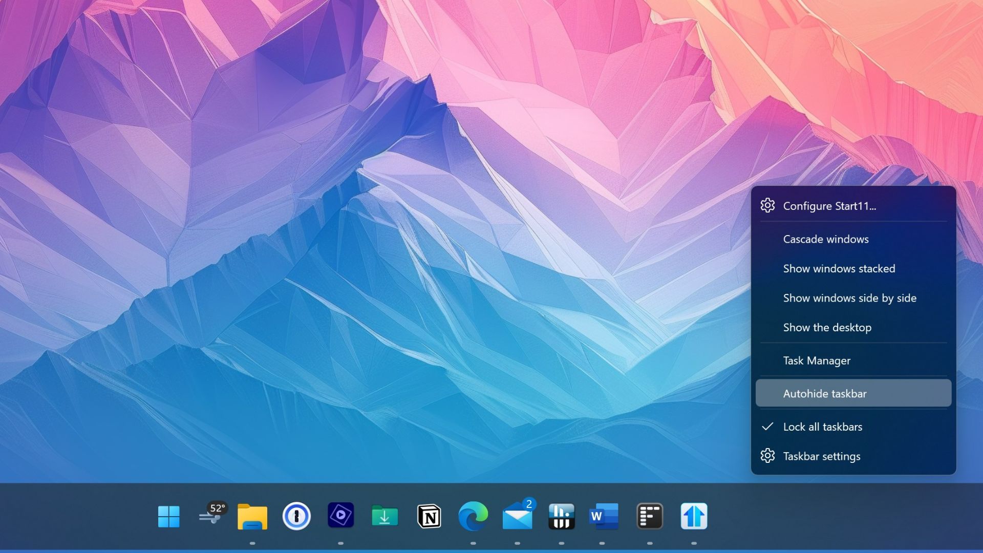Open 1Password from the taskbar
This screenshot has height=553, width=983.
click(x=297, y=517)
